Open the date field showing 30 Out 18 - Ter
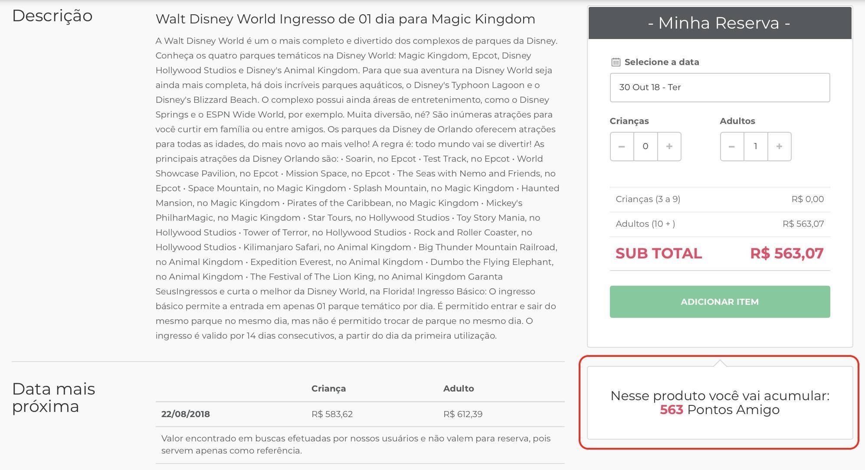 point(720,88)
